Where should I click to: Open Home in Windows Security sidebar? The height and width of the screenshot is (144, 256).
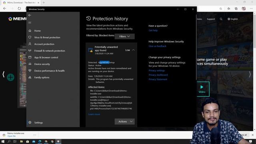click(37, 31)
